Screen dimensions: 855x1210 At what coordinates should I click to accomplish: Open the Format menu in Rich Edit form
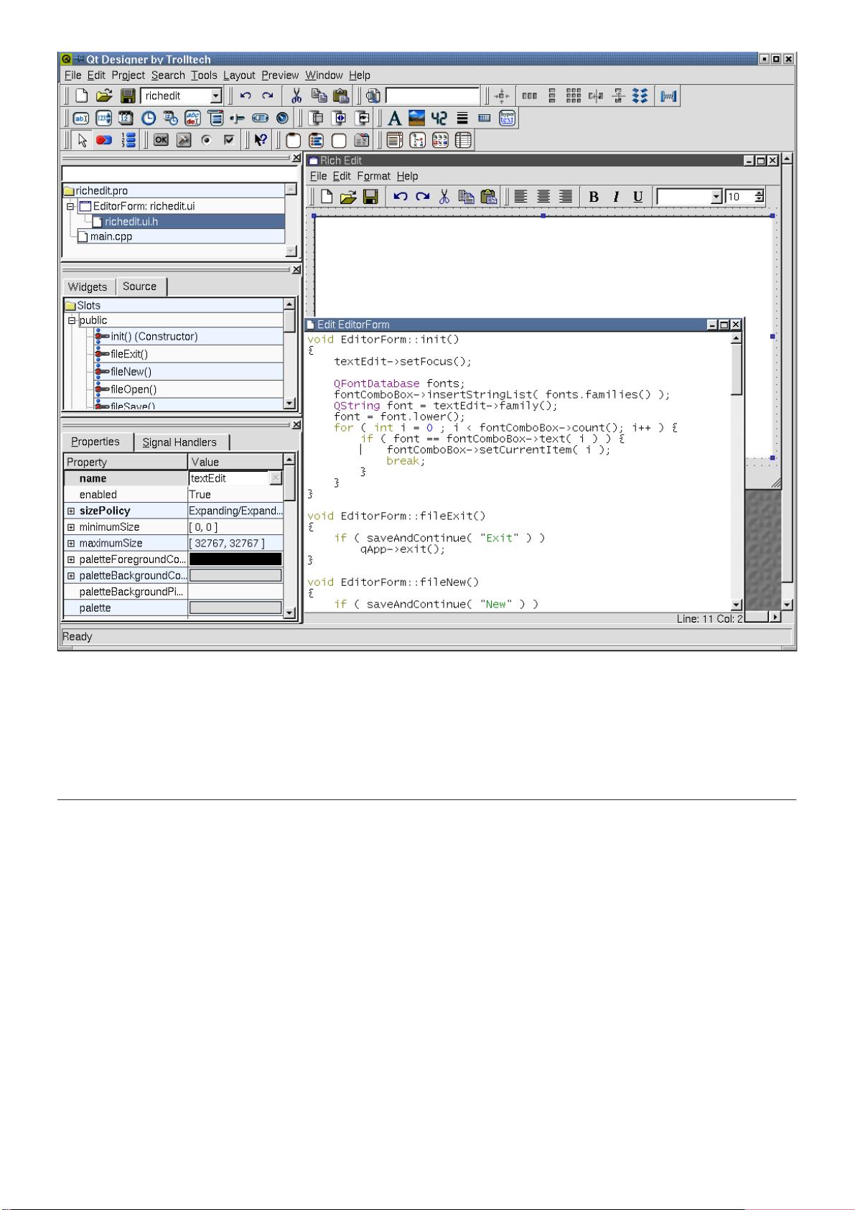373,176
